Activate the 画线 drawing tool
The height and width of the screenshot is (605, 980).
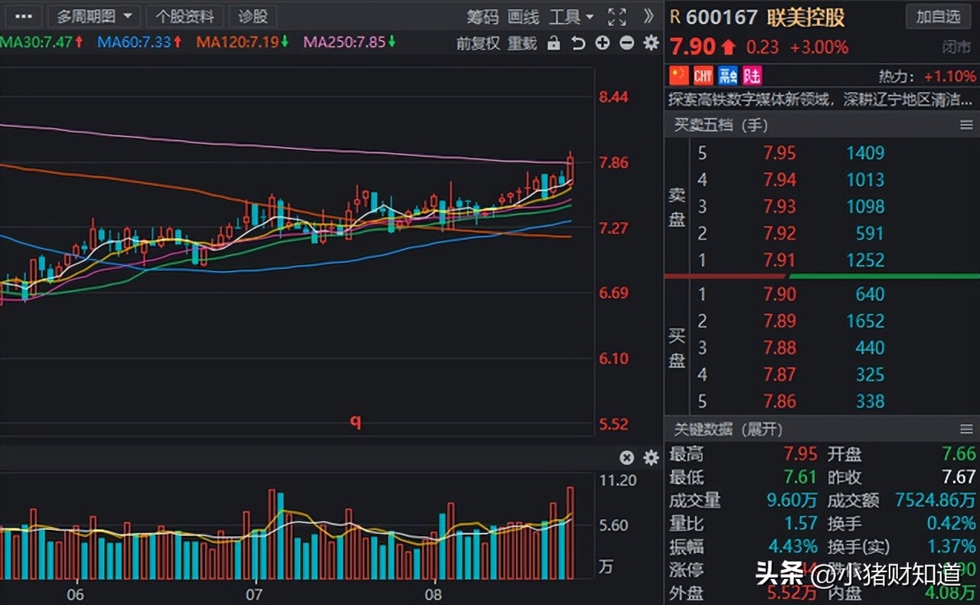(523, 16)
